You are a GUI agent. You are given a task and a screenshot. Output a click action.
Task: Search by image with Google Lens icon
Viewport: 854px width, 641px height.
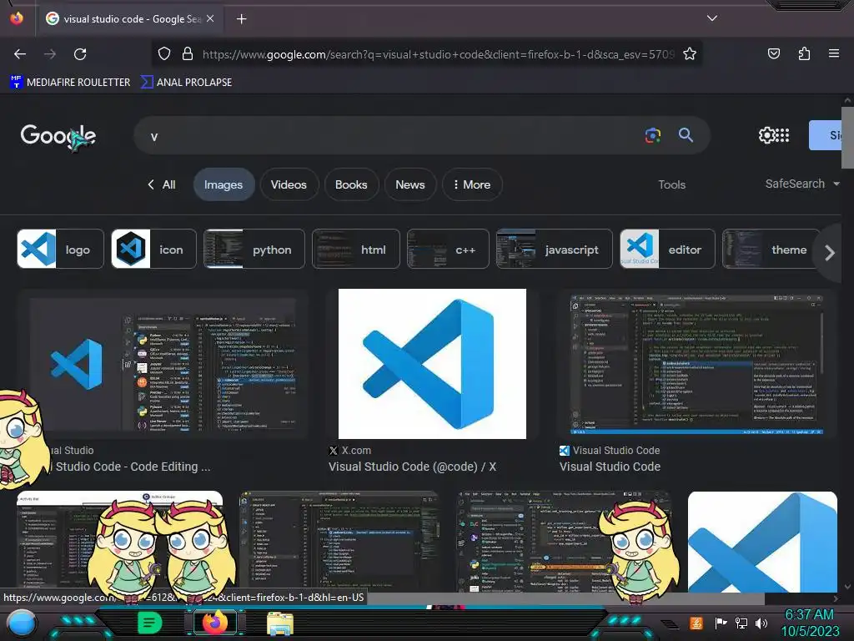tap(652, 135)
